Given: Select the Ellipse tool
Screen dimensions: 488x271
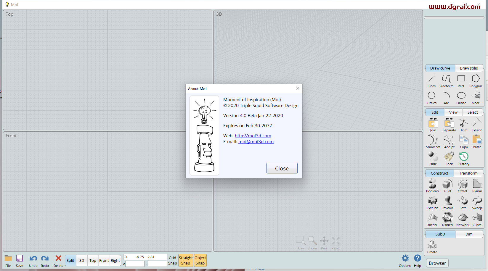Looking at the screenshot, I should tap(461, 98).
